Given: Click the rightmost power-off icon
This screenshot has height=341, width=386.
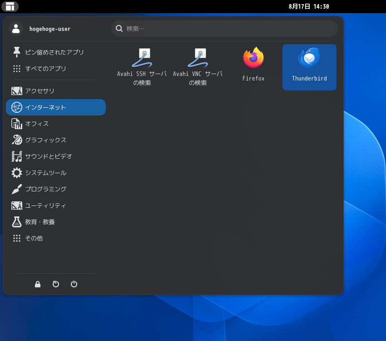Looking at the screenshot, I should pos(74,284).
